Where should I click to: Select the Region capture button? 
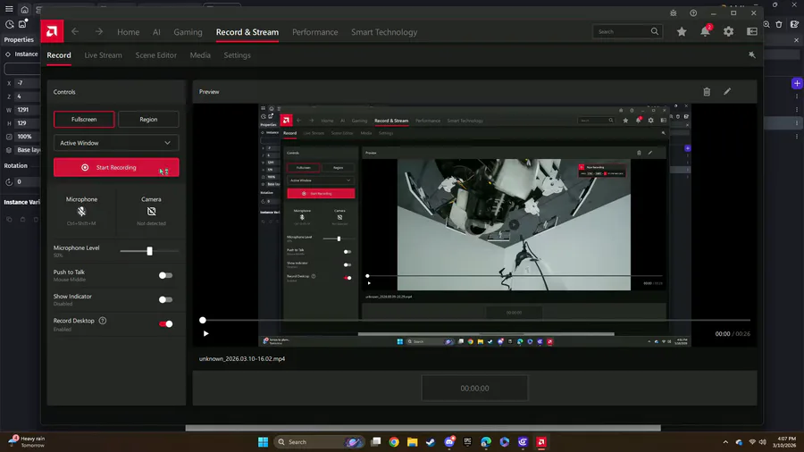148,119
